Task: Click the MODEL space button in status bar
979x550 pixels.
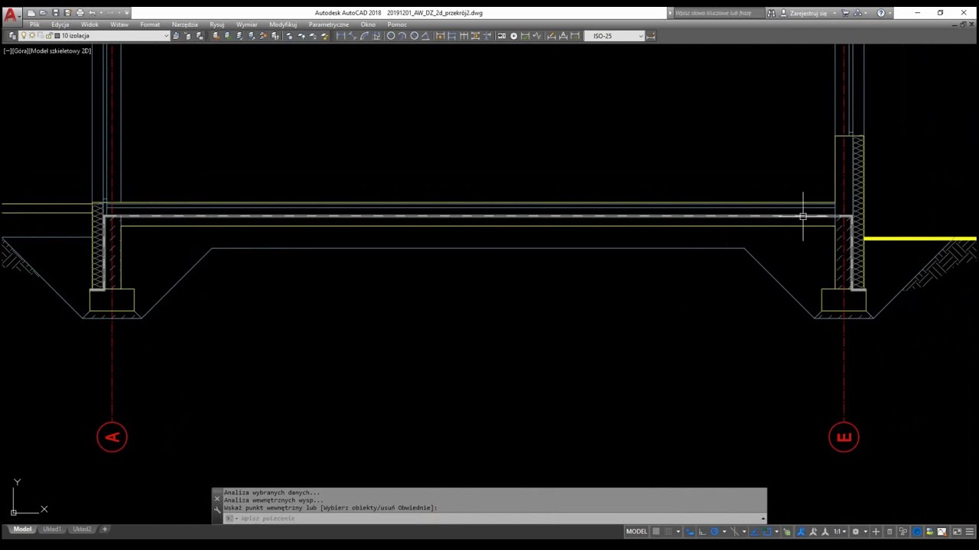Action: click(637, 532)
